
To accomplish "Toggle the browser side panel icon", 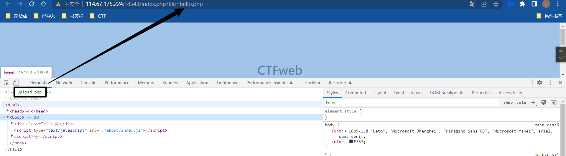I will coord(534,4).
